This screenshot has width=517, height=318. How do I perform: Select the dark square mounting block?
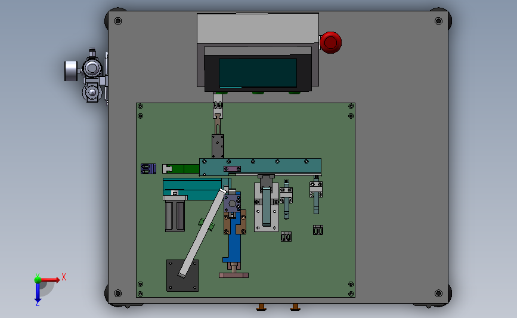point(182,276)
